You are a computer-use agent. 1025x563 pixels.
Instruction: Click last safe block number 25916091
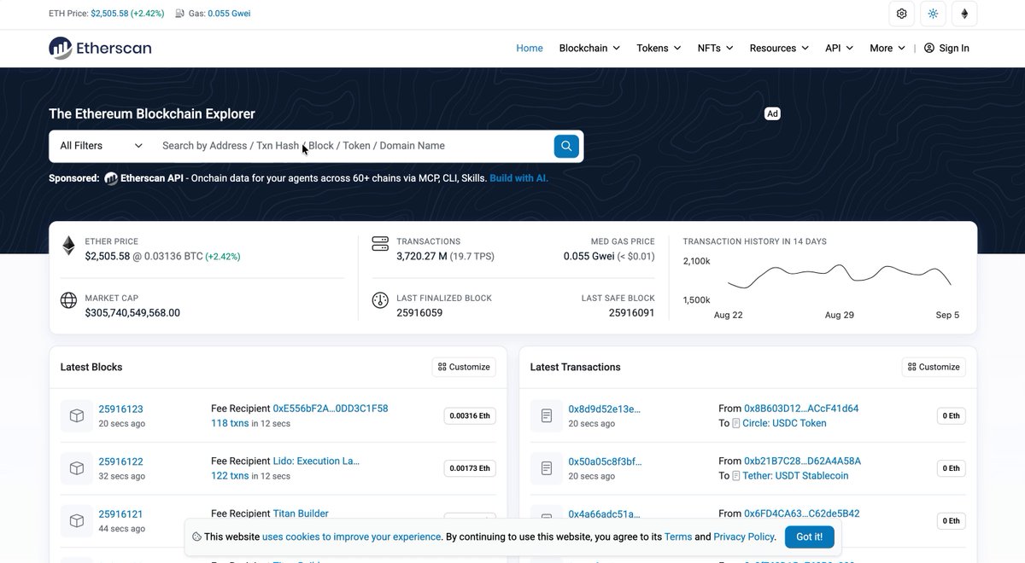pos(631,313)
